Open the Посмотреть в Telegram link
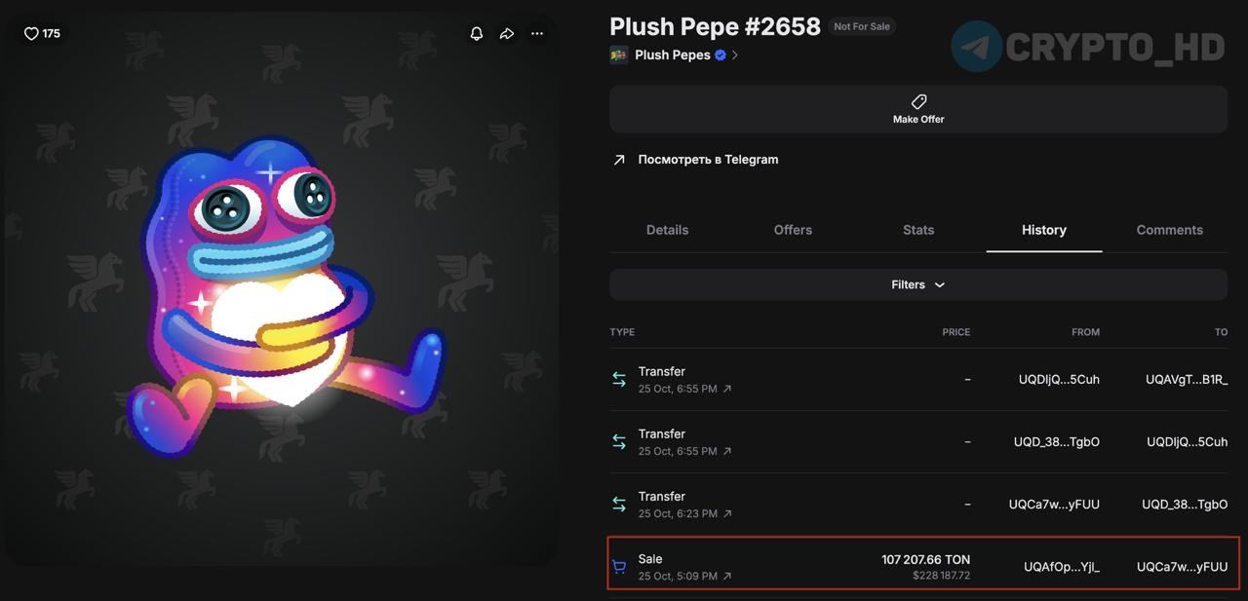1248x601 pixels. tap(708, 160)
